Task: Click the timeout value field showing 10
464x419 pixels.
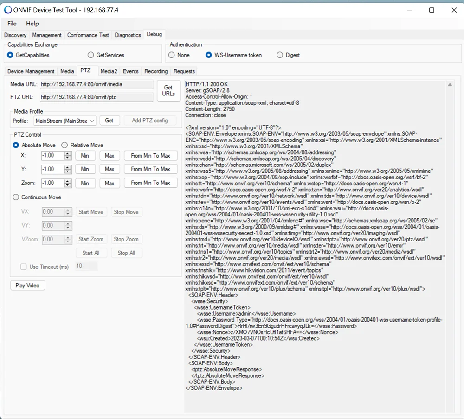Action: pyautogui.click(x=86, y=266)
